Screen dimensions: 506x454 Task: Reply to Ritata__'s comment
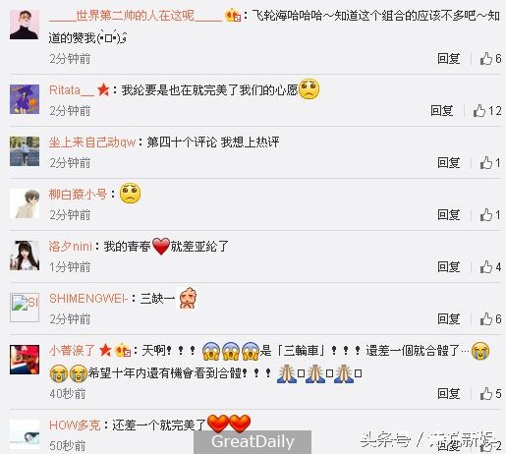442,111
